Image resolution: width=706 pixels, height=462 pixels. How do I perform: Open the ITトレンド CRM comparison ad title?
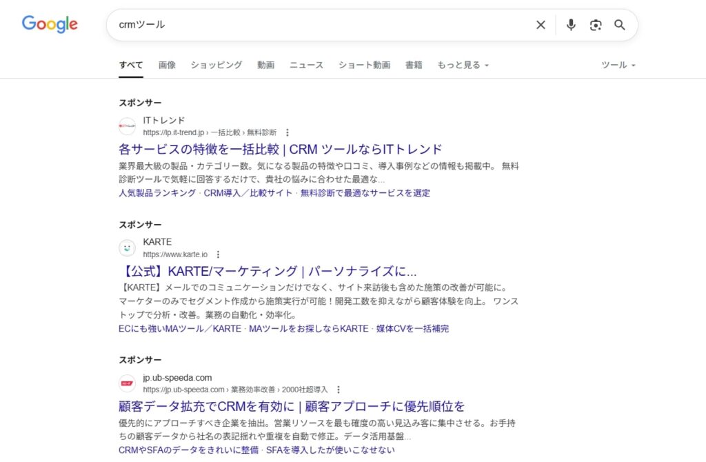pos(280,149)
